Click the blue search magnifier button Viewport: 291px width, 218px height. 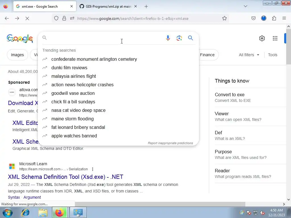[190, 38]
